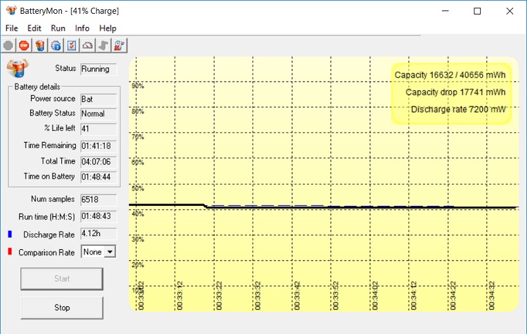The image size is (527, 334).
Task: Close the BatteryMon window
Action: (509, 11)
